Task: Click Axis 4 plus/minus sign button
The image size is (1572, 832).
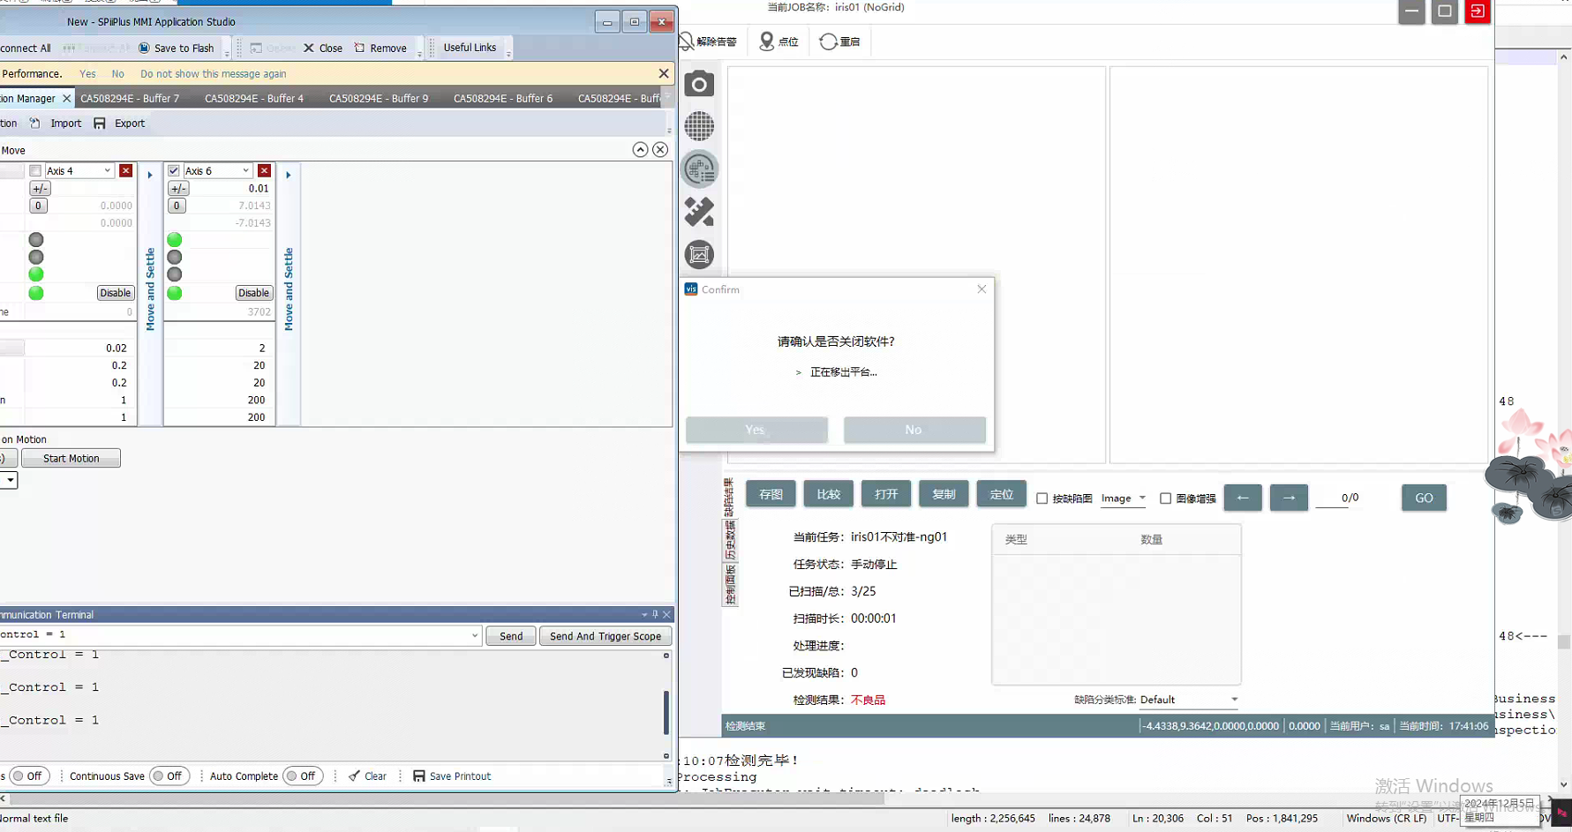Action: [x=40, y=189]
